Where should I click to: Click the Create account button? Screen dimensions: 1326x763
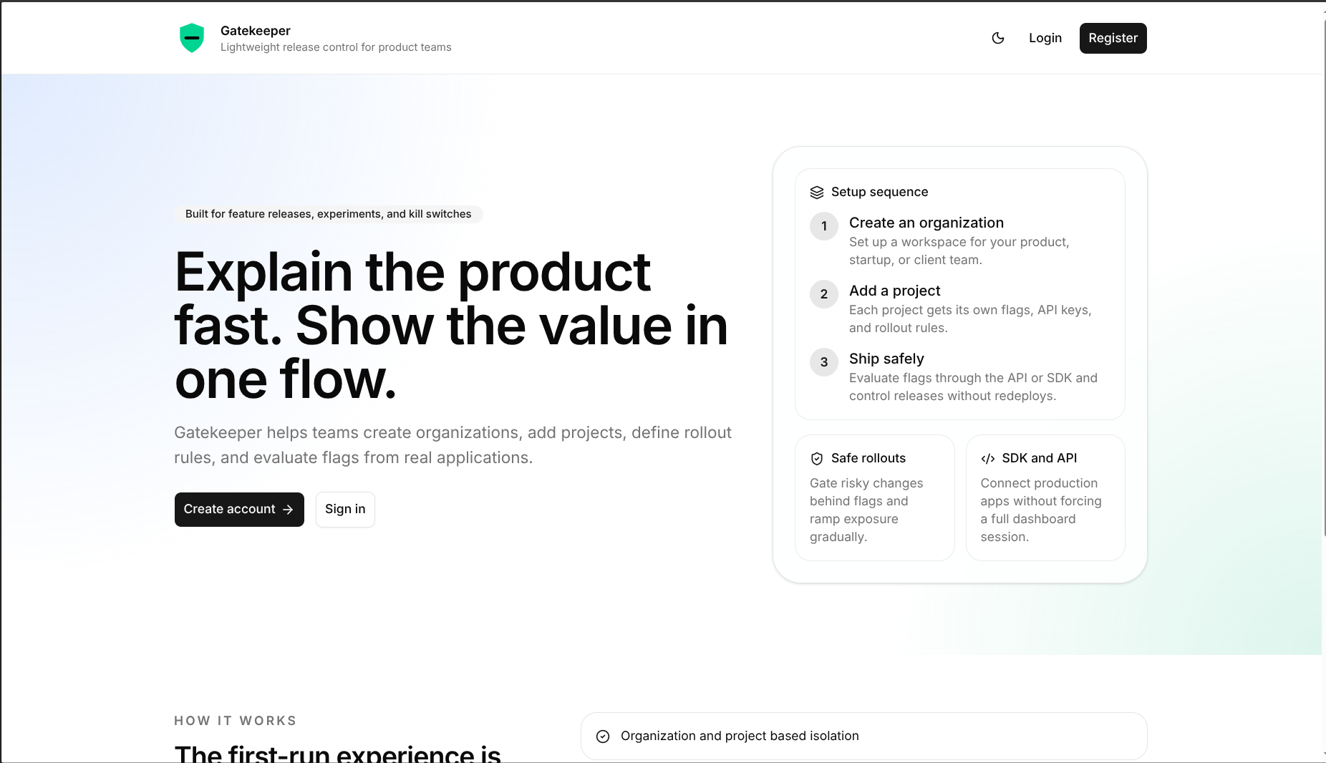239,509
